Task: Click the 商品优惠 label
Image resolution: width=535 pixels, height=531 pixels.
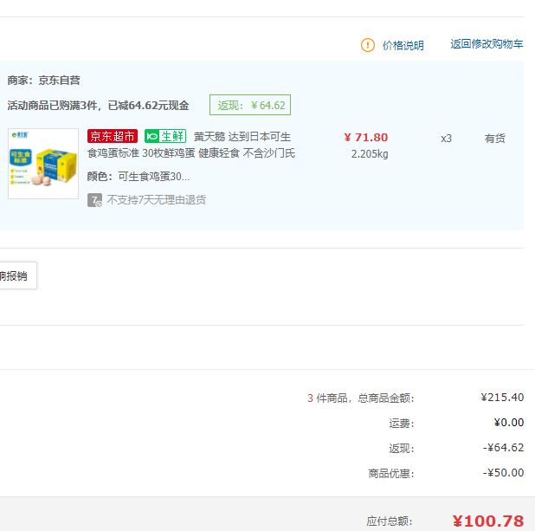Action: tap(391, 473)
